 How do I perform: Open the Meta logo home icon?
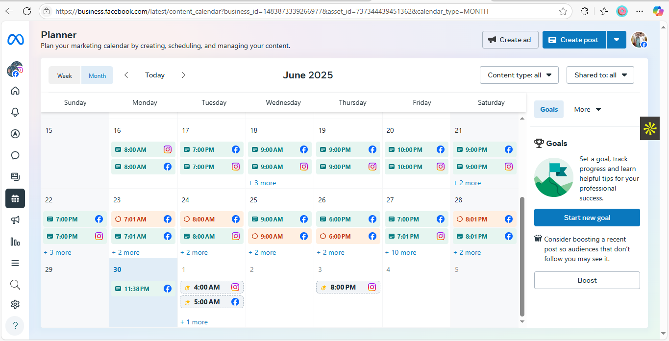(x=15, y=40)
